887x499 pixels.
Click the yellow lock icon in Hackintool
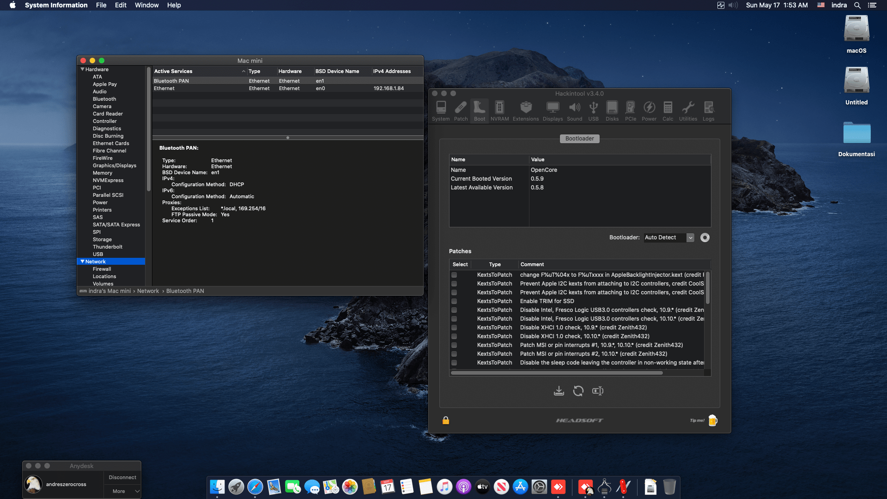(x=446, y=420)
